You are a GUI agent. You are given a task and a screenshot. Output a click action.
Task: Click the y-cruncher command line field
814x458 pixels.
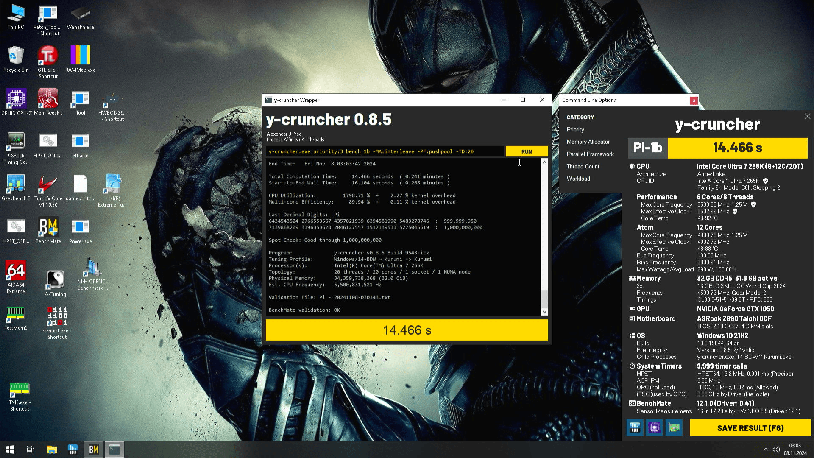pyautogui.click(x=385, y=151)
